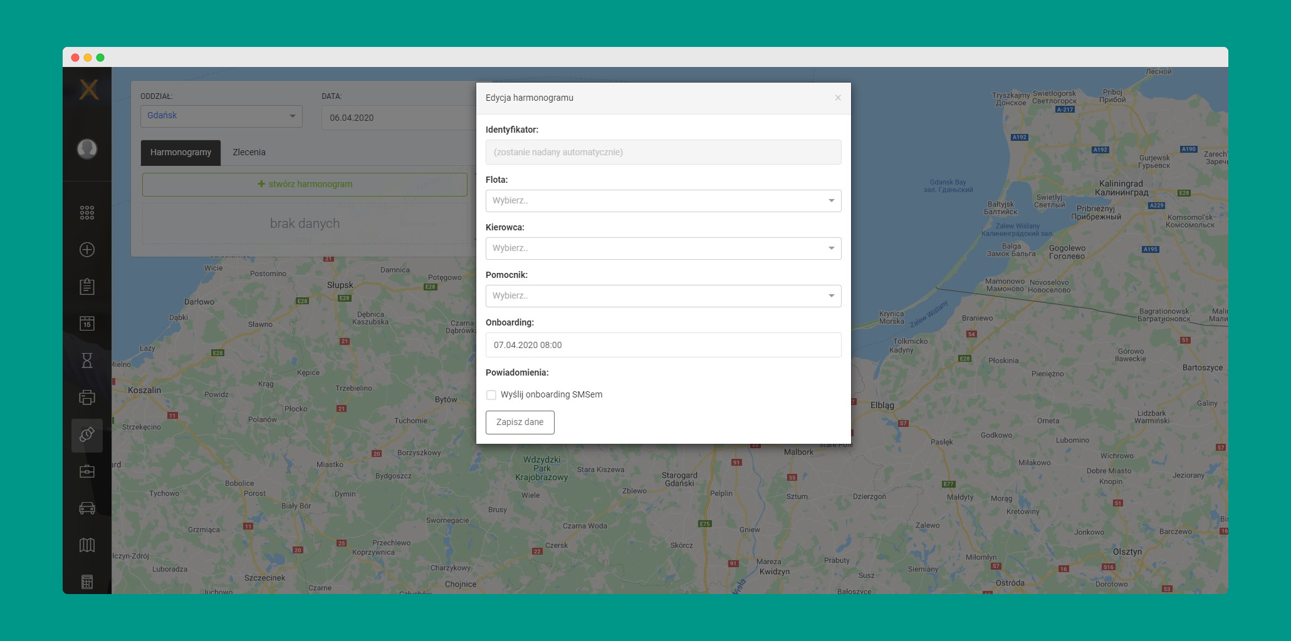Open the car fleet icon
This screenshot has height=641, width=1291.
click(x=87, y=508)
